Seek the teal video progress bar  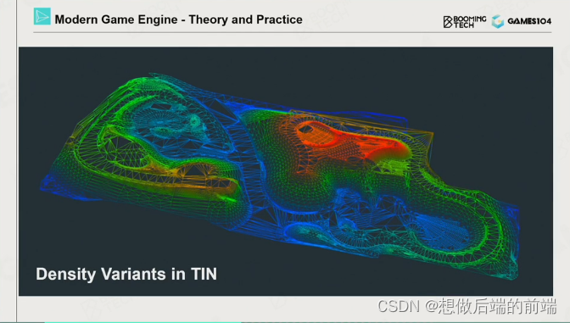[142, 322]
